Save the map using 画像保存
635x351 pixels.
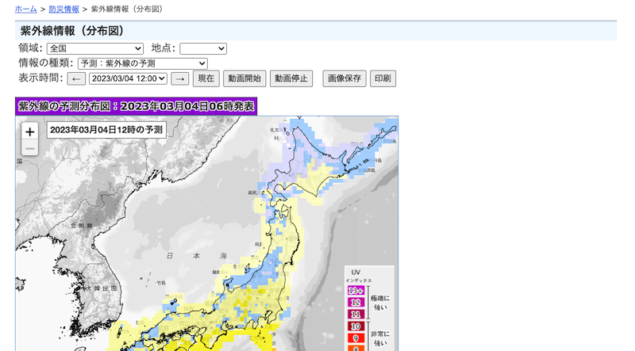click(x=344, y=78)
